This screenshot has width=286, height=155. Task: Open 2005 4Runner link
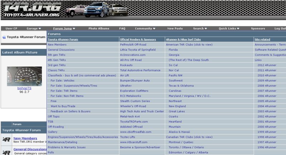tap(267, 101)
